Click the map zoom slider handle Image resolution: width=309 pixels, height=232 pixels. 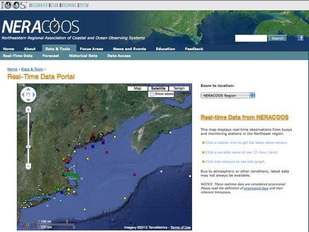(29, 147)
